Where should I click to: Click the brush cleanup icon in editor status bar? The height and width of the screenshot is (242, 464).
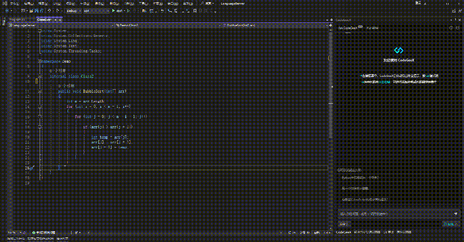coord(76,233)
